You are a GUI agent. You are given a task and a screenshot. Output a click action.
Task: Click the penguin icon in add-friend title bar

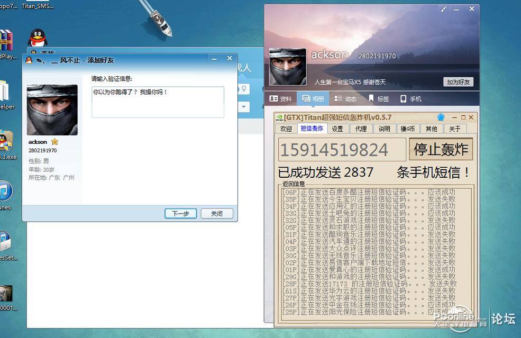[29, 60]
